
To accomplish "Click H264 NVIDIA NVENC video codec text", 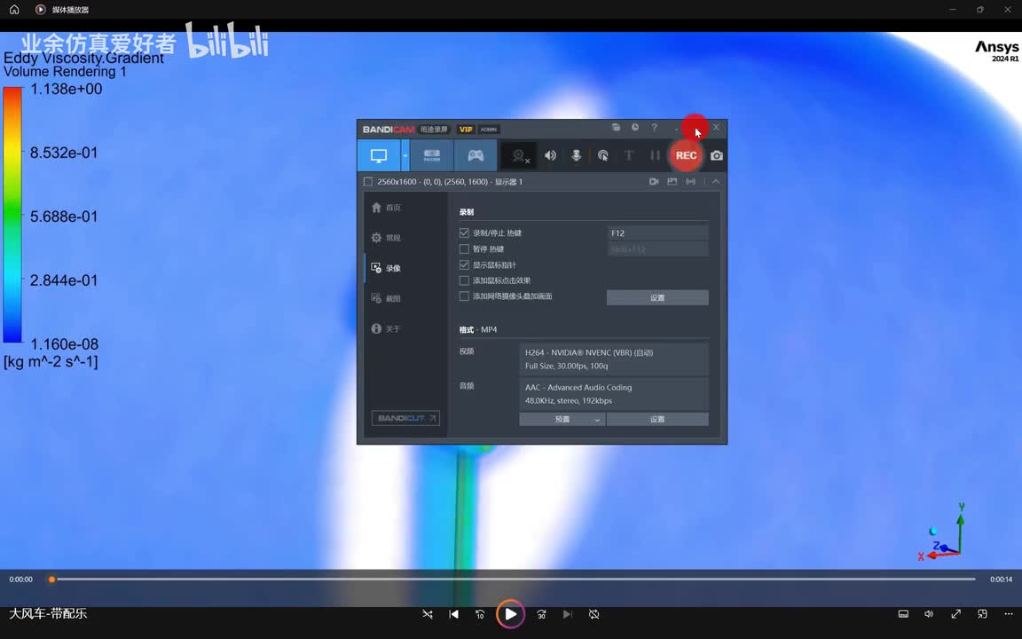I will tap(589, 352).
